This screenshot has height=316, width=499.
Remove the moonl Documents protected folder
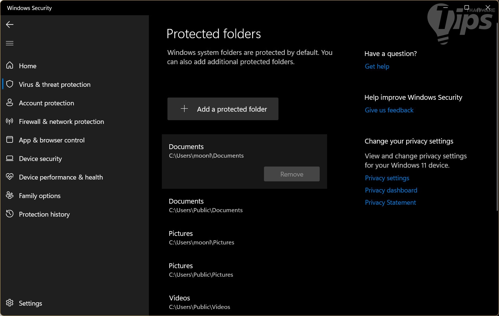point(291,174)
